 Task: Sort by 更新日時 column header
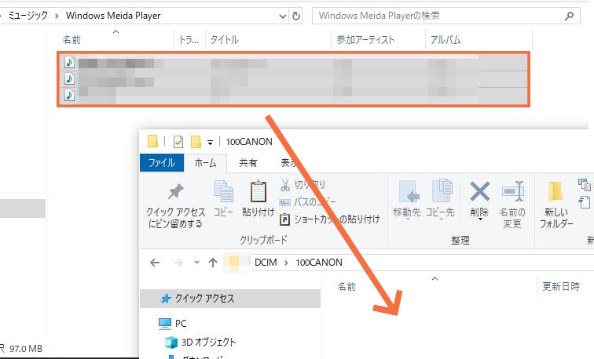(x=561, y=286)
